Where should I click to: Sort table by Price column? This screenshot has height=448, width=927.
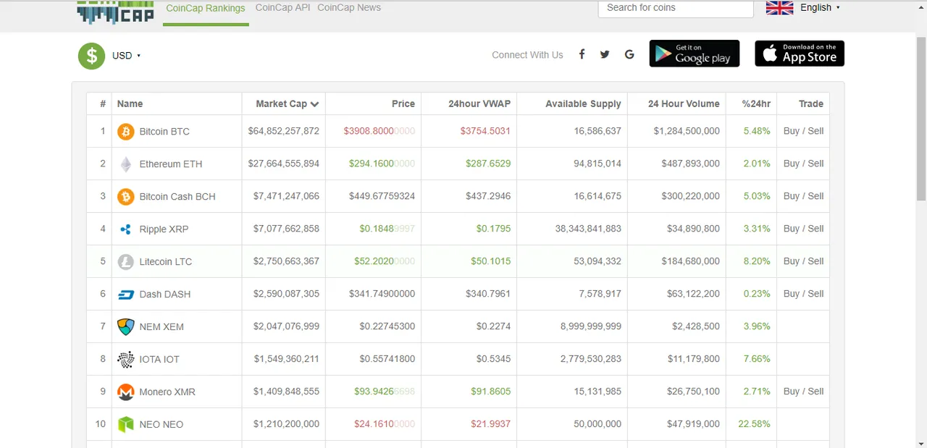403,103
